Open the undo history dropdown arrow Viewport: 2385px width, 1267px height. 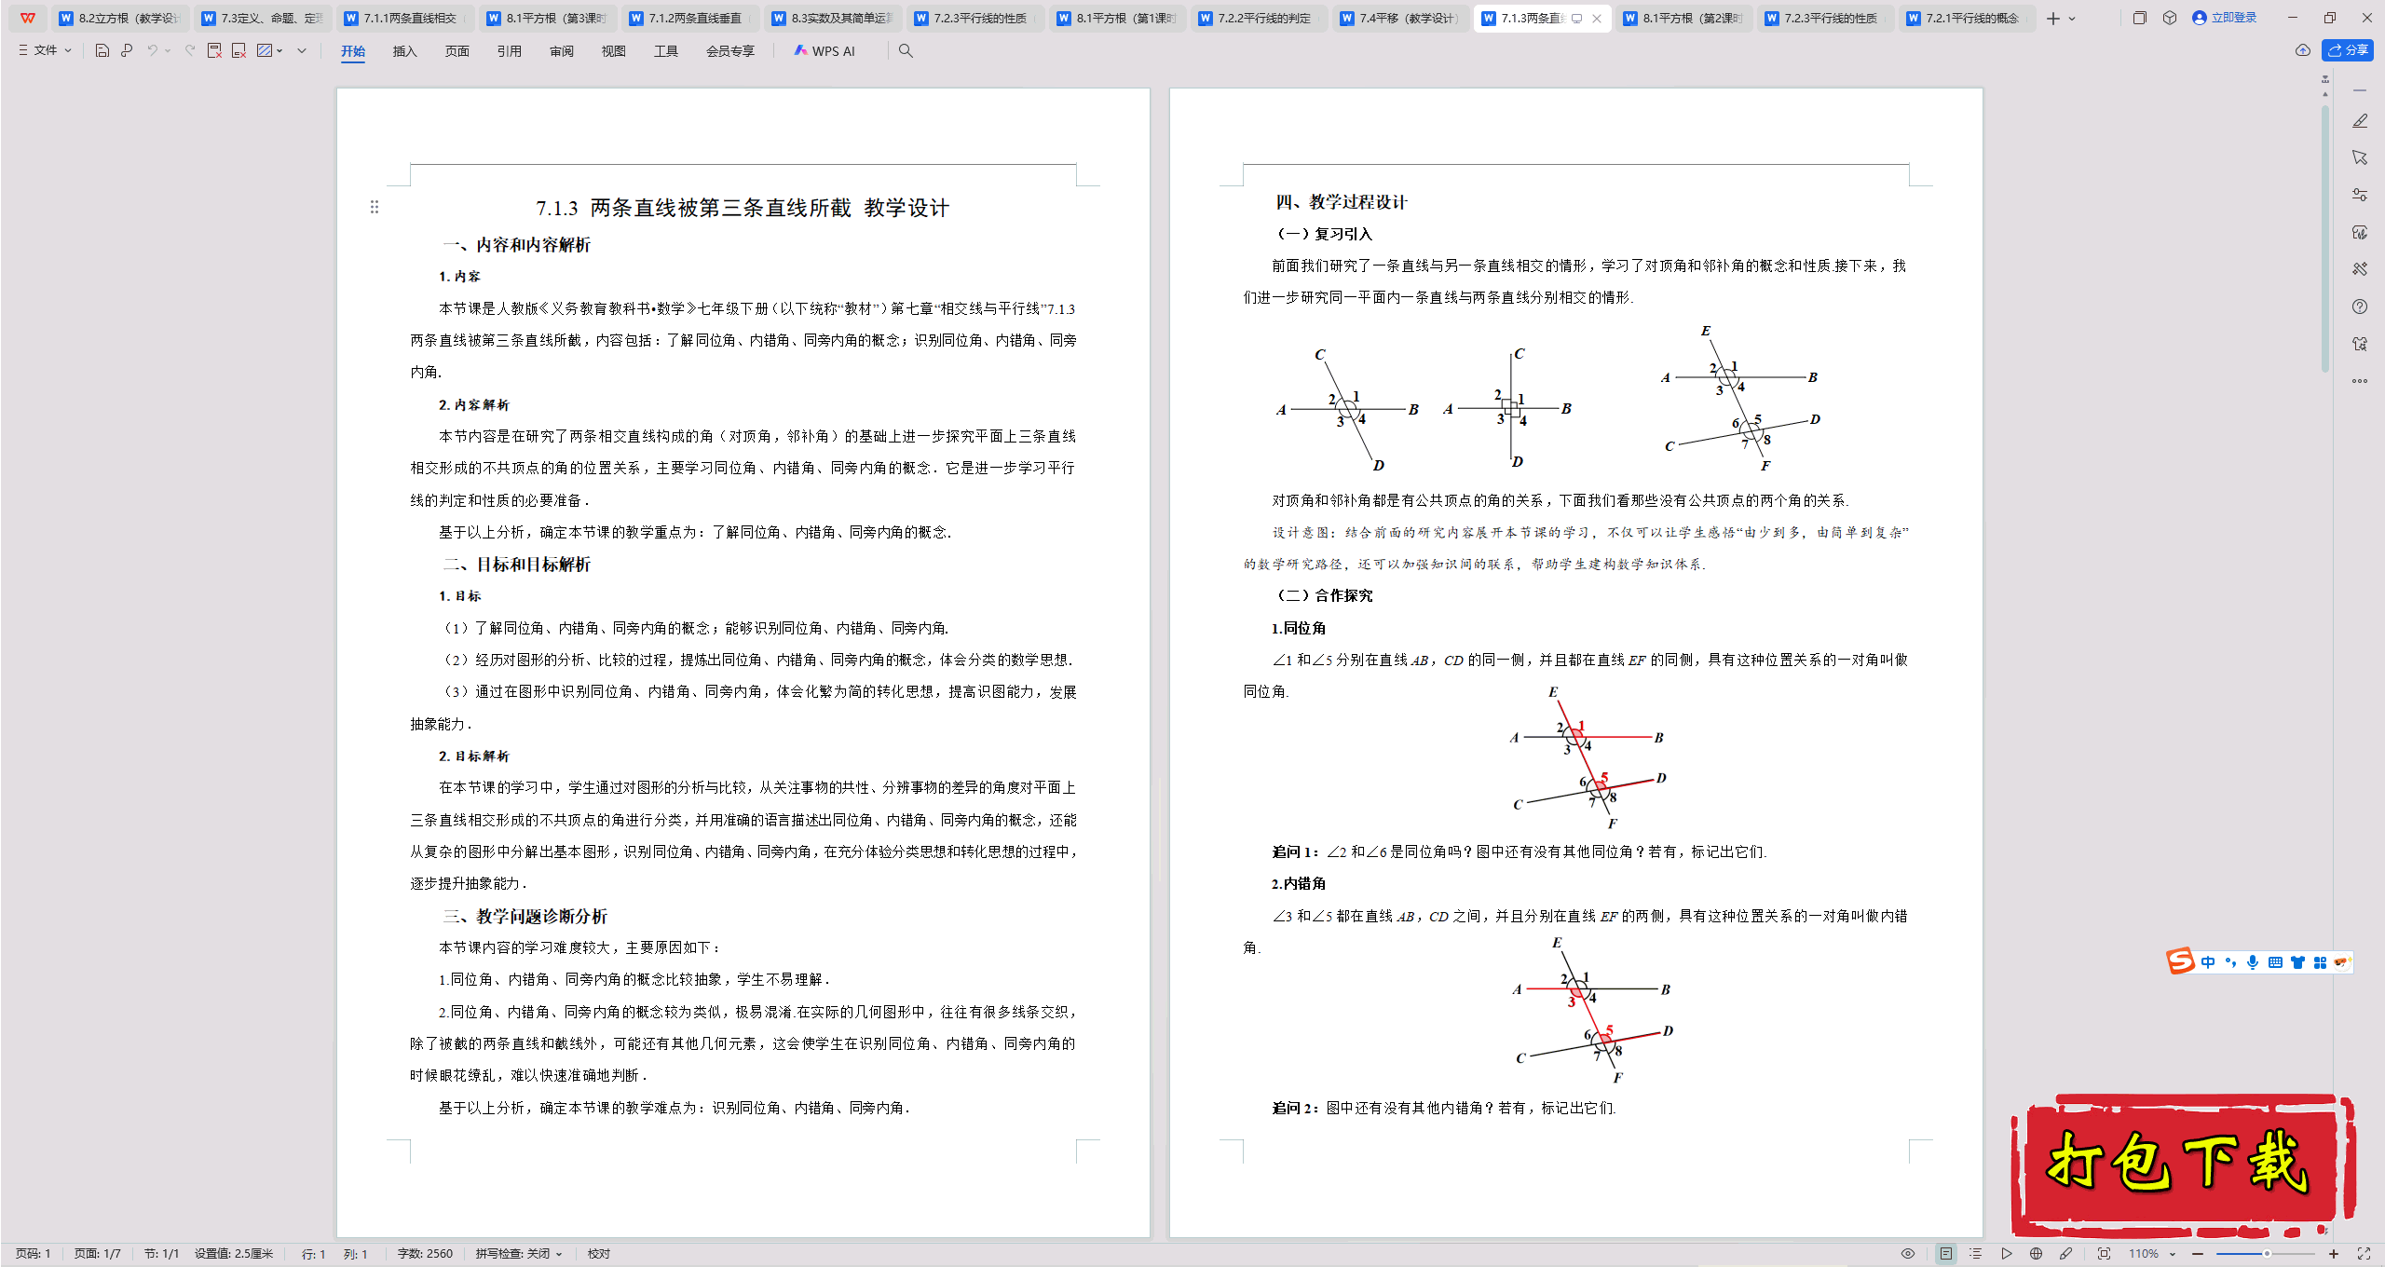pos(168,51)
